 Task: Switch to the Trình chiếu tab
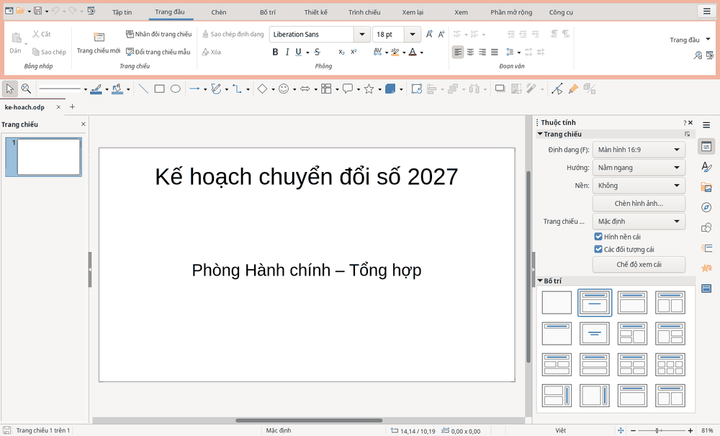[364, 12]
